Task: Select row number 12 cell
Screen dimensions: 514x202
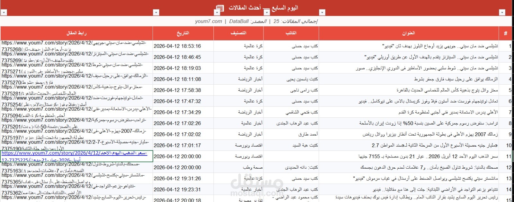Action: [505, 167]
